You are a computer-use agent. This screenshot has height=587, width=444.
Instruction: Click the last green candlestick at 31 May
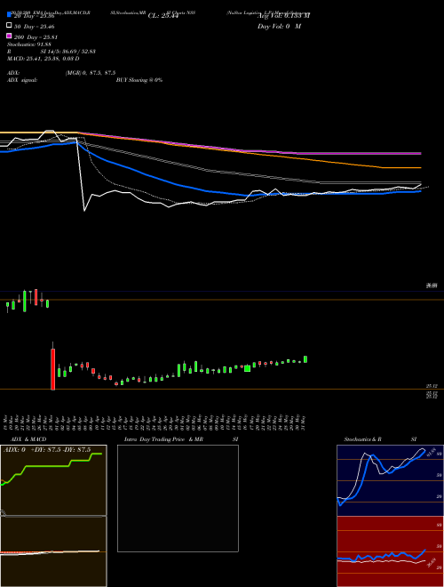[x=305, y=359]
